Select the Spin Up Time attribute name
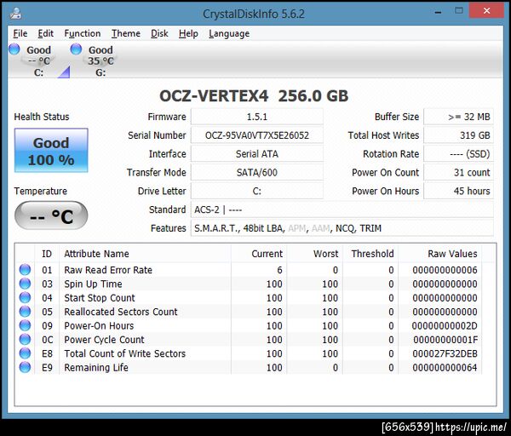 point(93,284)
